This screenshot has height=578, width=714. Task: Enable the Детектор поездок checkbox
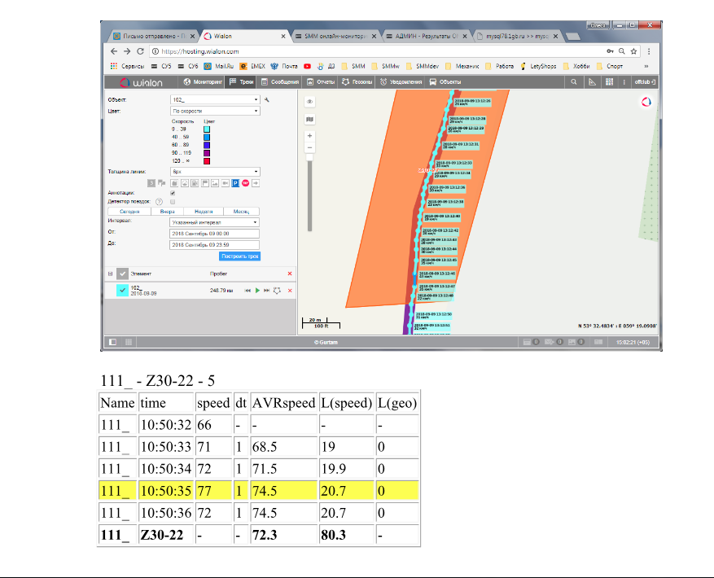pos(172,202)
